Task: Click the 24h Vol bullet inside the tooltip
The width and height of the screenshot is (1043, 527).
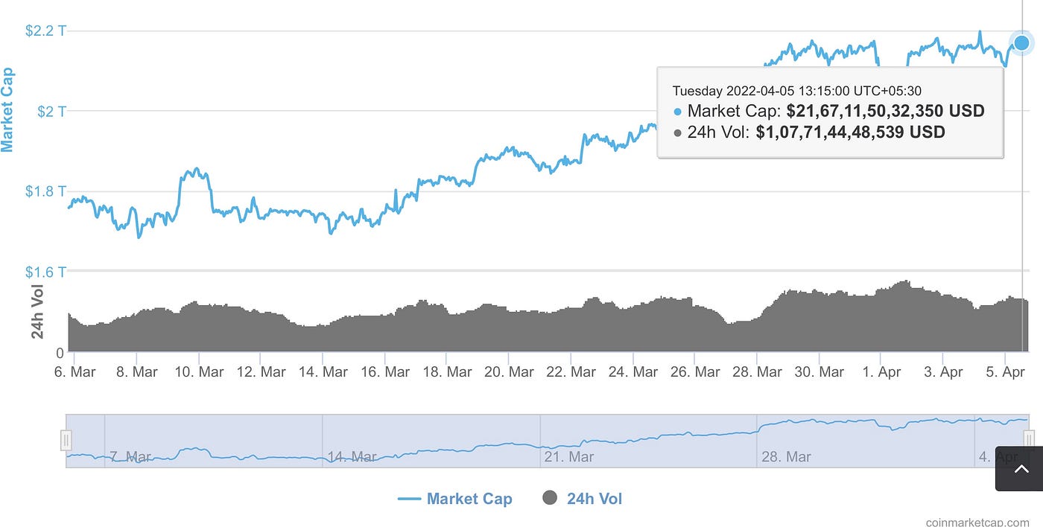Action: (x=676, y=132)
